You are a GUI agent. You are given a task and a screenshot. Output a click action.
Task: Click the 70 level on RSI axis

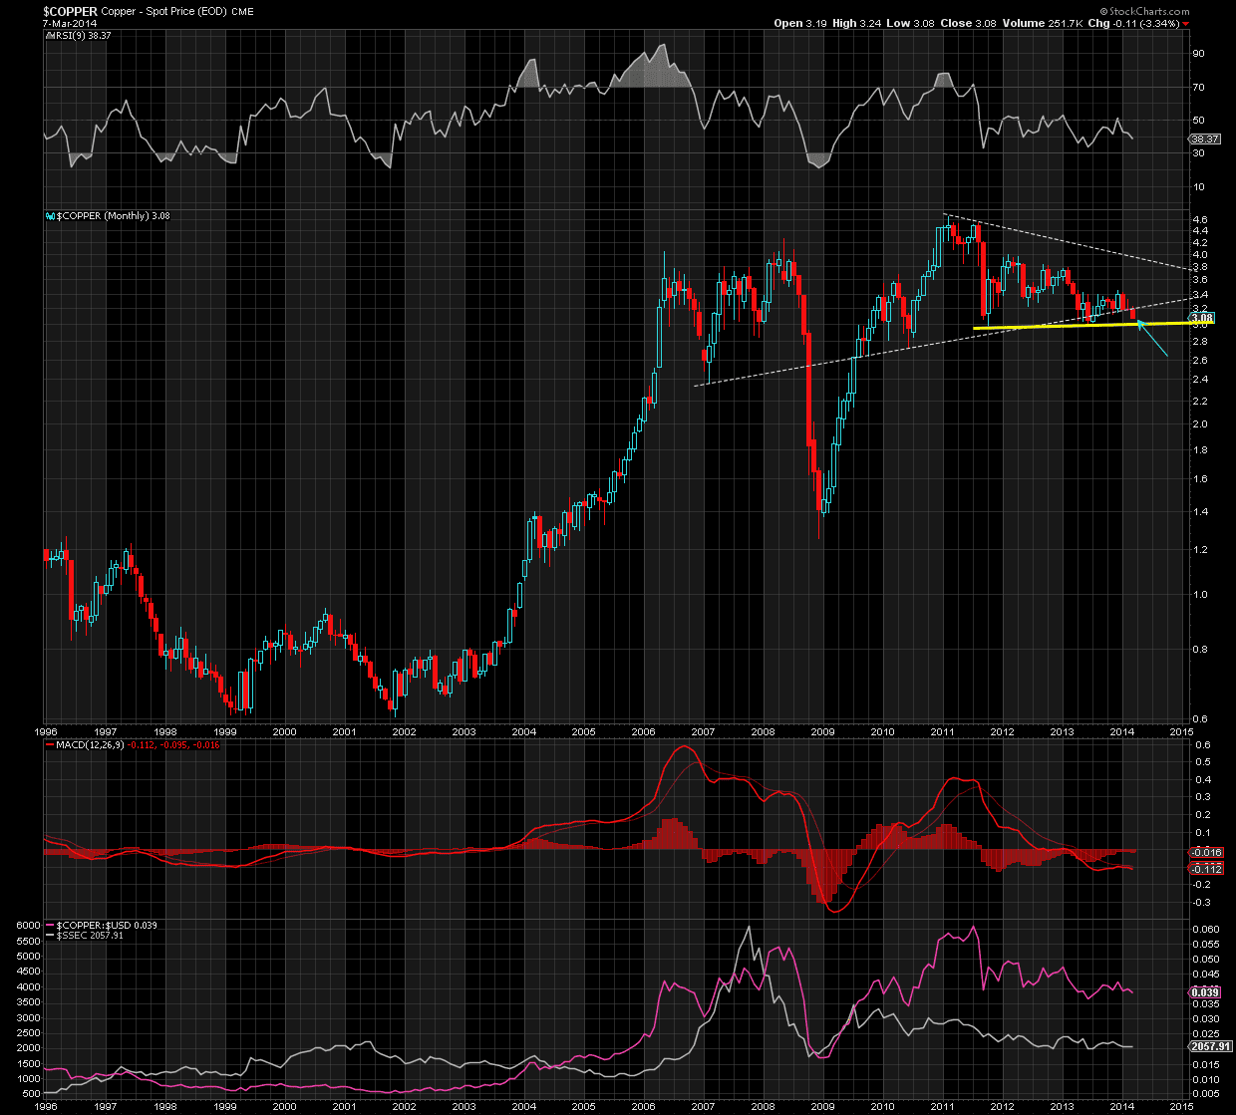point(1199,87)
